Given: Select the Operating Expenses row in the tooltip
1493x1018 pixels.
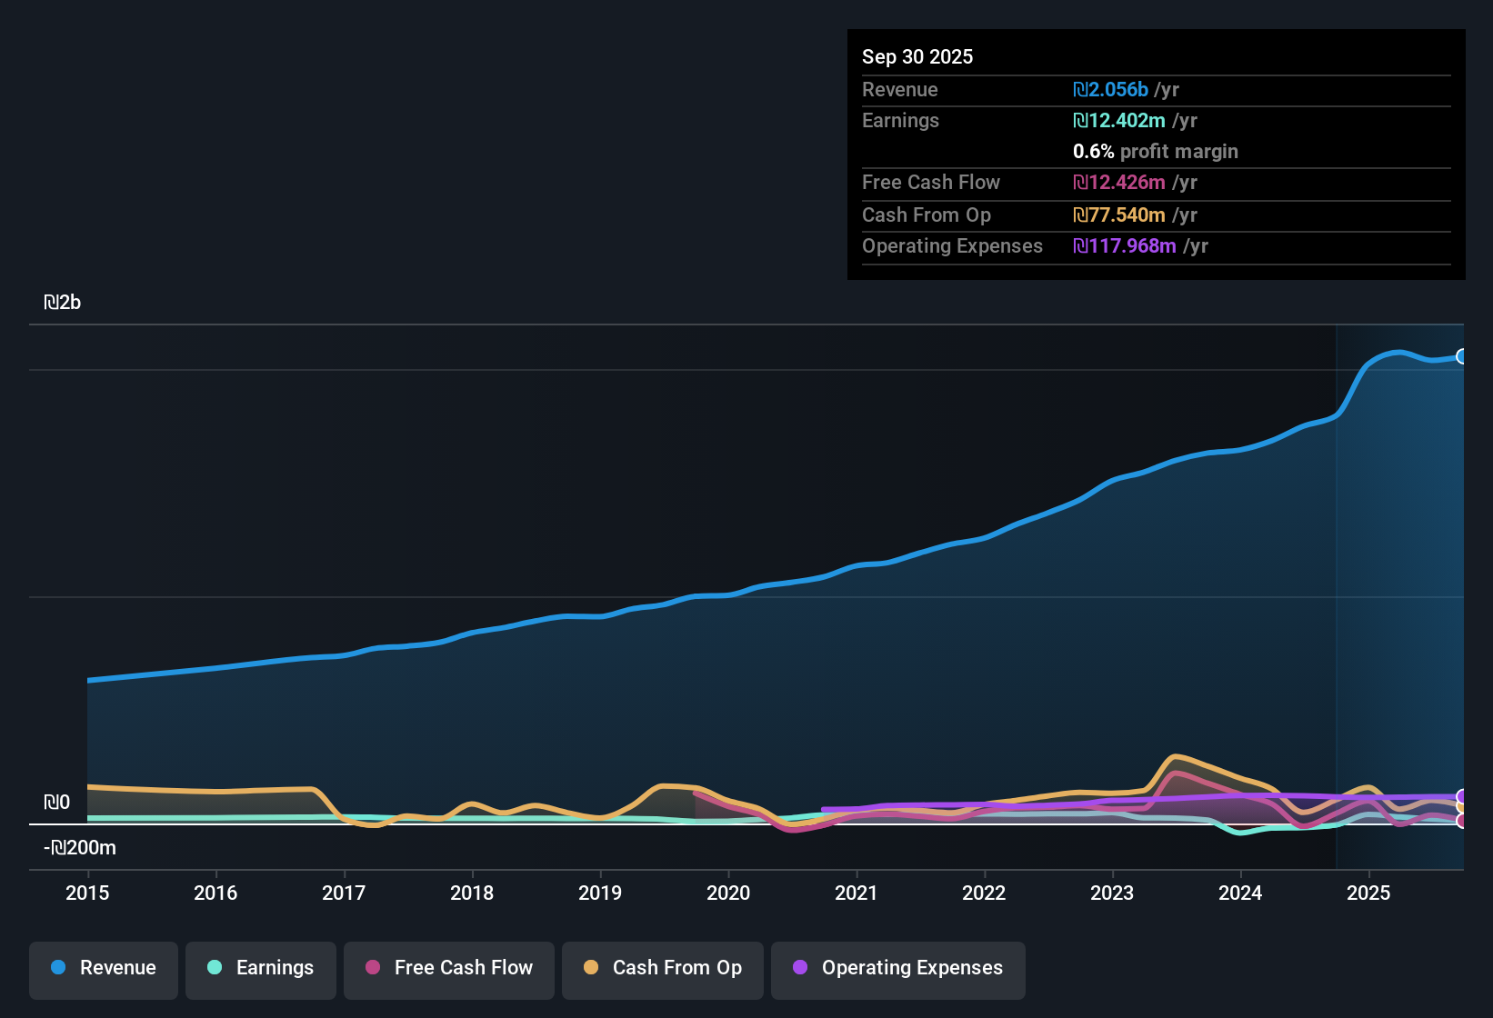Looking at the screenshot, I should pos(1155,245).
